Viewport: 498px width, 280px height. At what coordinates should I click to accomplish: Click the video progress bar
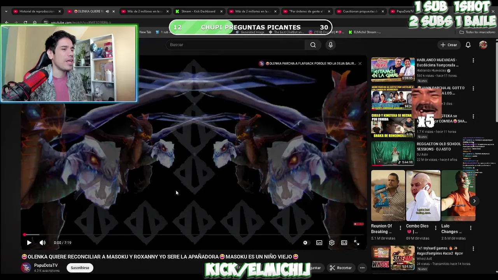point(193,234)
